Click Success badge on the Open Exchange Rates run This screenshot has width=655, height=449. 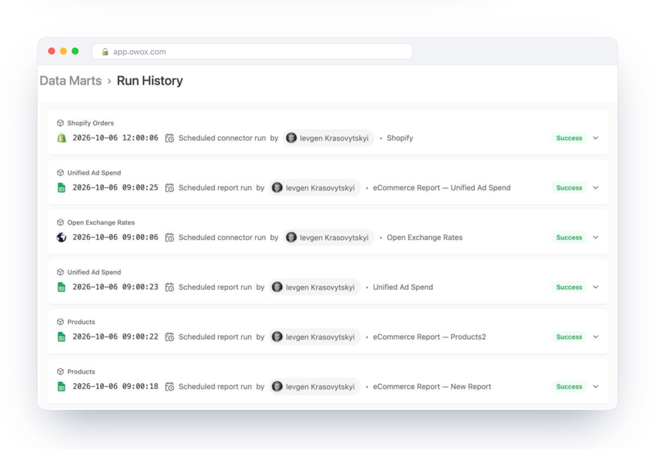tap(569, 237)
